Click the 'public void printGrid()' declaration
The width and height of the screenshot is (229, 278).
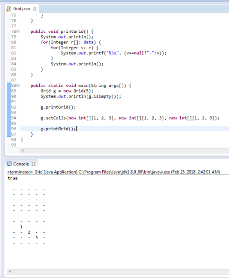(x=62, y=32)
